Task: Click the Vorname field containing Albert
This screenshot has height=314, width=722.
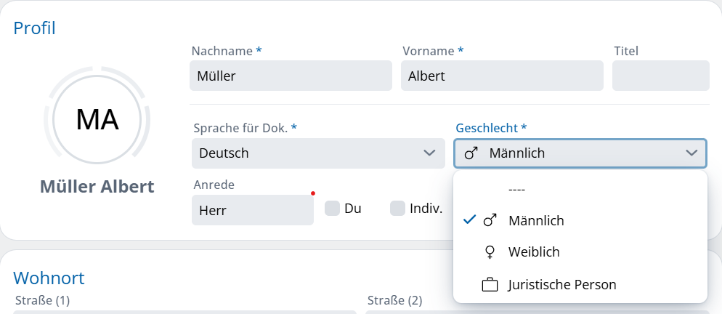Action: coord(501,76)
